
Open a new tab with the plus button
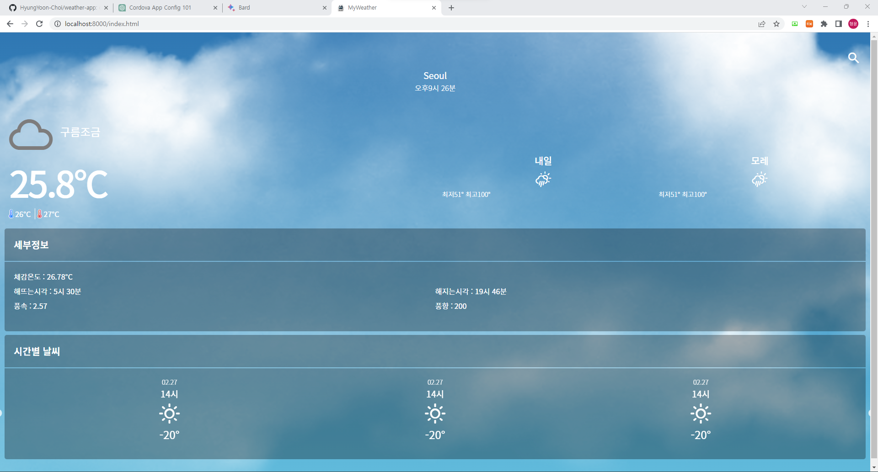point(451,7)
